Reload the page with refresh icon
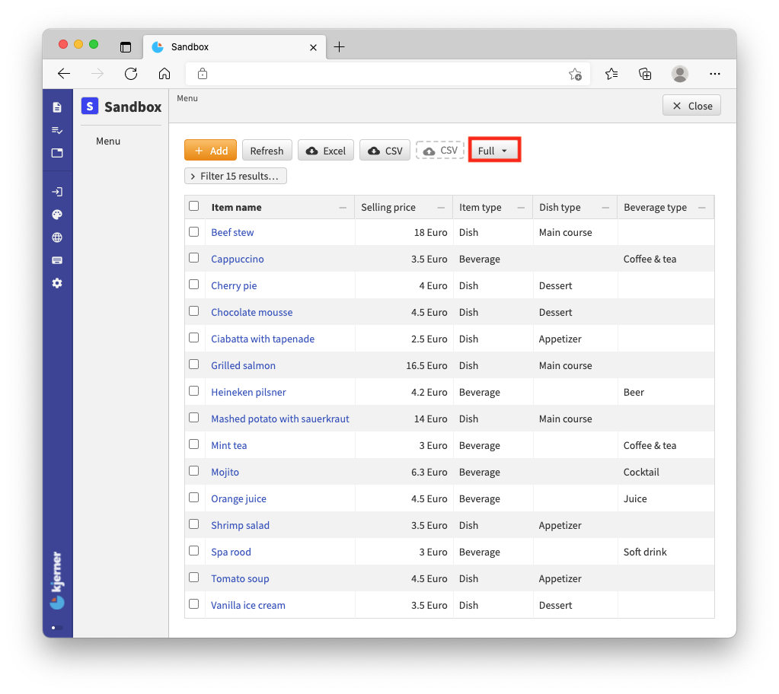The image size is (779, 694). [x=131, y=74]
